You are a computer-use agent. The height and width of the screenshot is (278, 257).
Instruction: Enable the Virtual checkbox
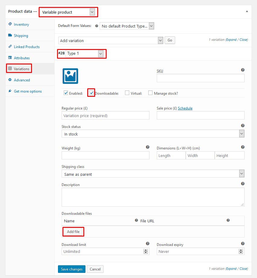point(127,93)
